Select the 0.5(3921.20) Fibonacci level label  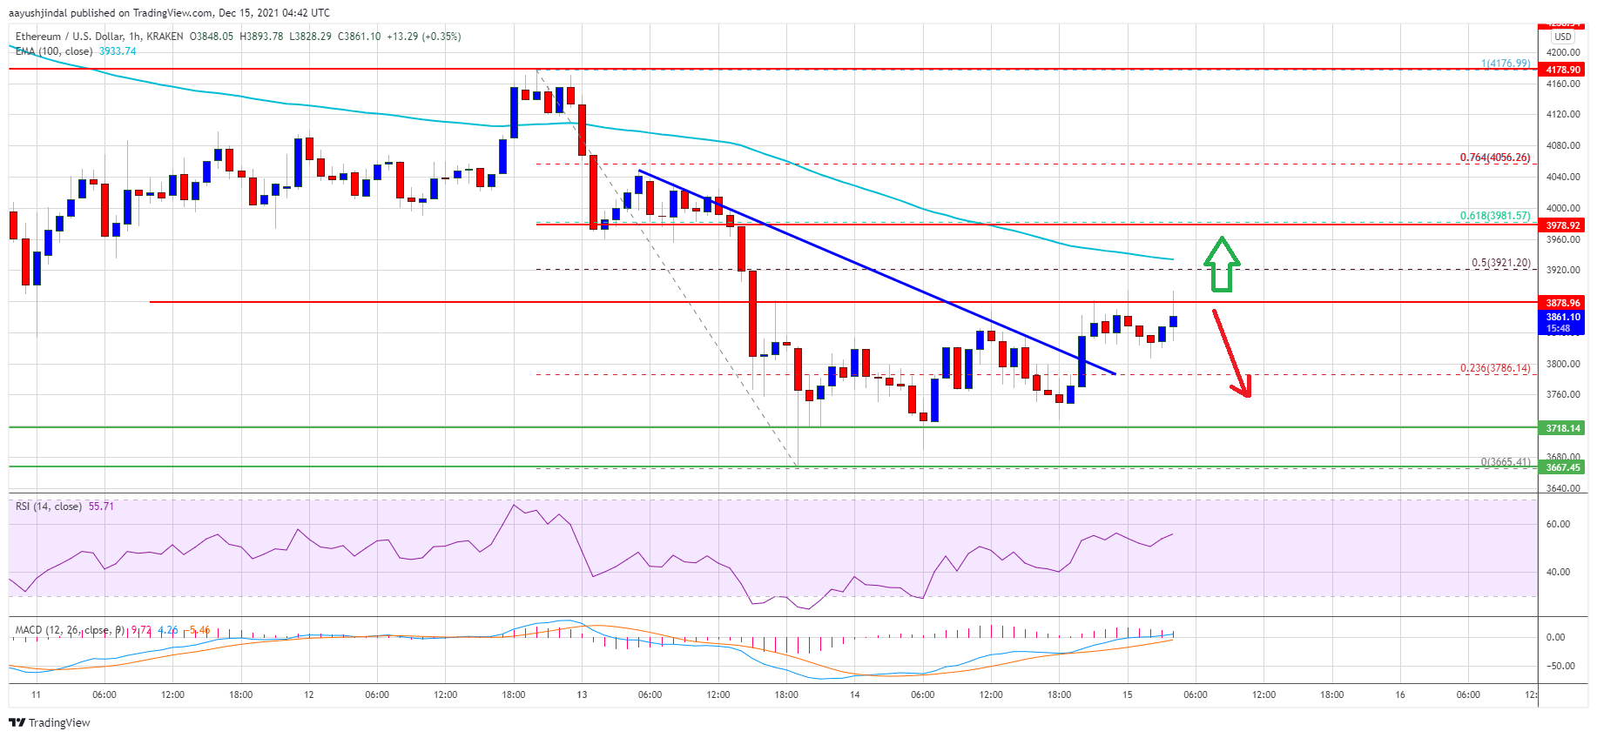[1501, 263]
